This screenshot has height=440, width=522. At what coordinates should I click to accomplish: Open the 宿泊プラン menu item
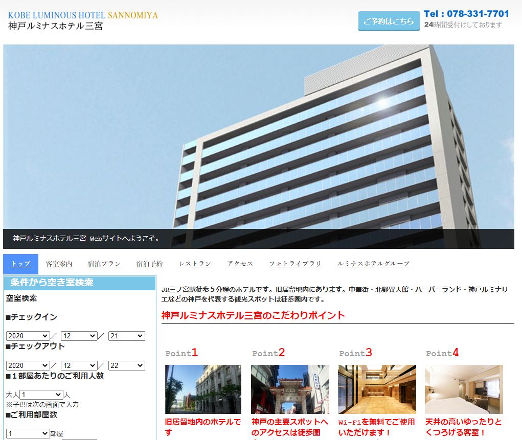104,264
